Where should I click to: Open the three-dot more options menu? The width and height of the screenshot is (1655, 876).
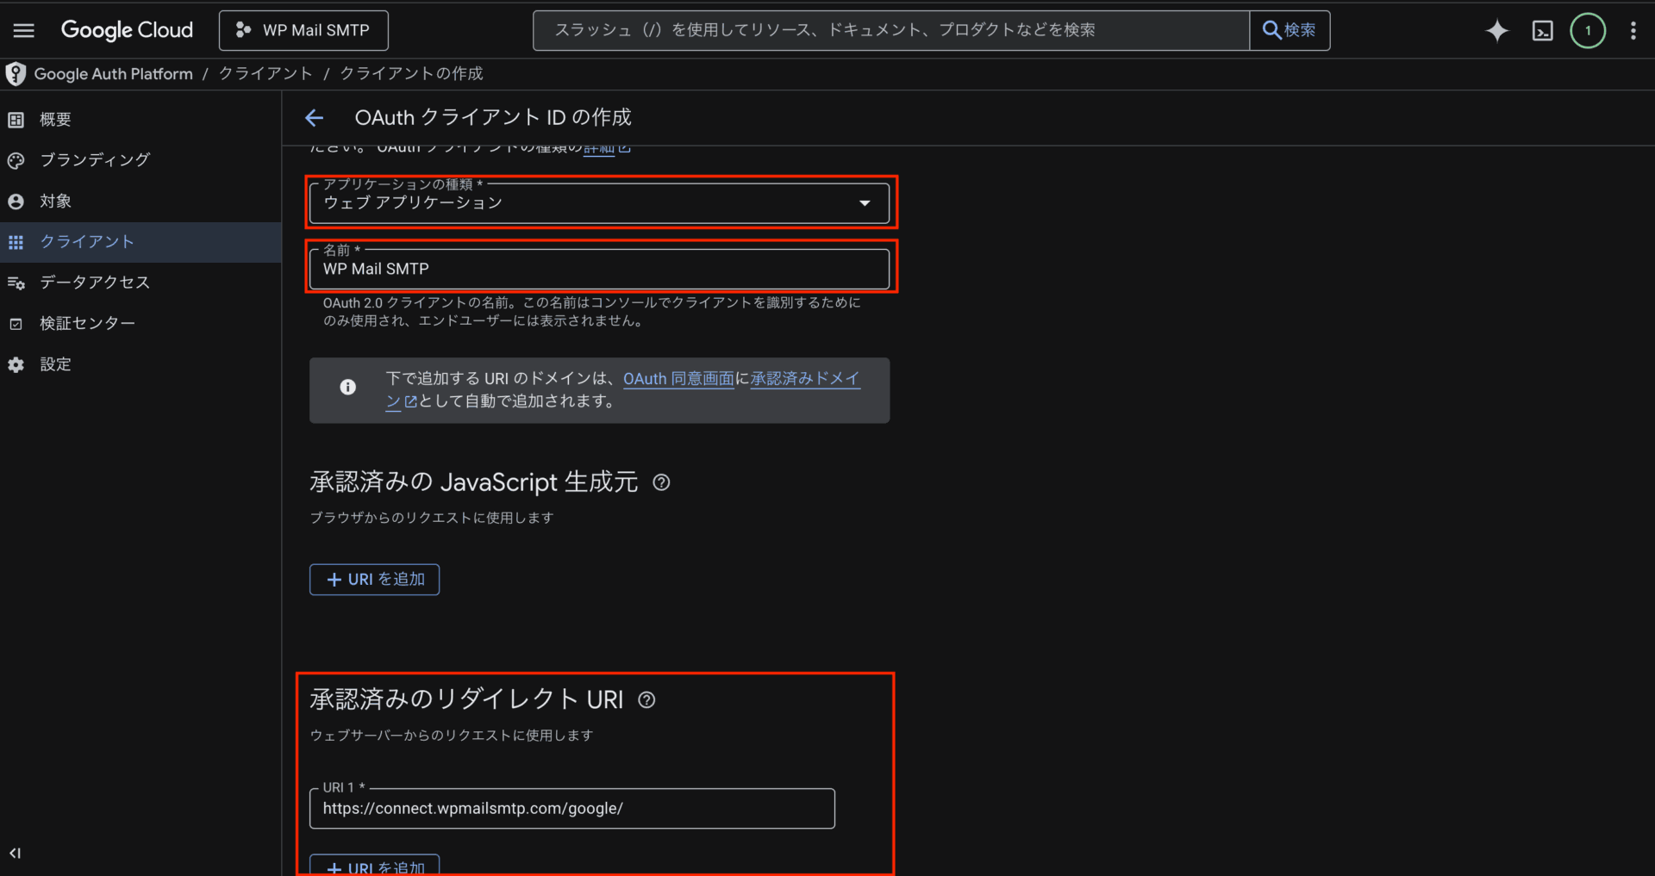click(1633, 31)
